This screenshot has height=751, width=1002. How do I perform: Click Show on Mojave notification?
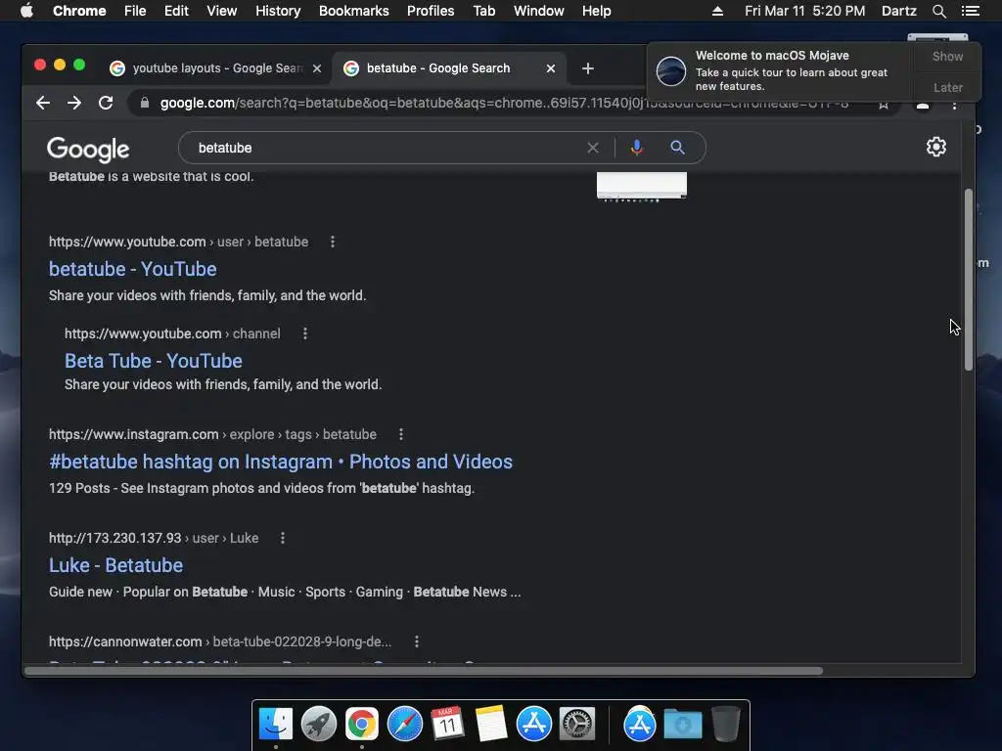point(947,56)
